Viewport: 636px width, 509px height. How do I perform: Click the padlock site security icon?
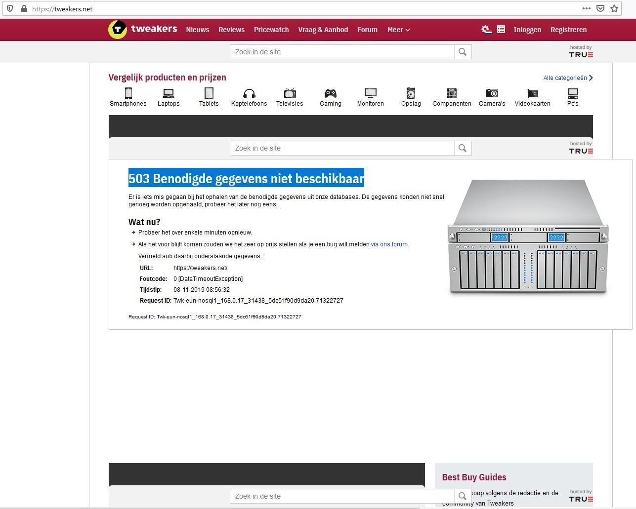(24, 9)
